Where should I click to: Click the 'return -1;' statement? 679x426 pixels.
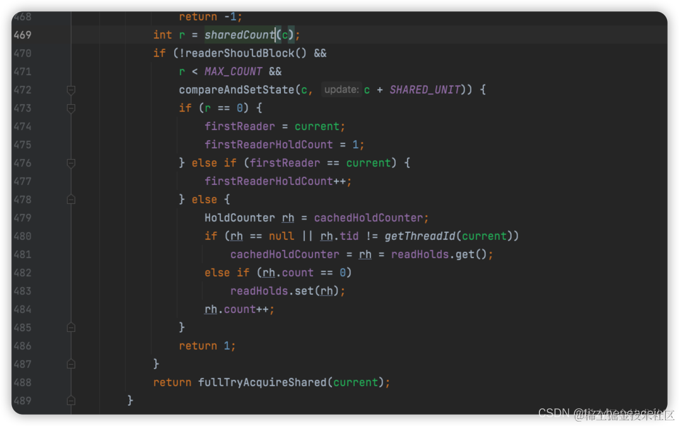[x=211, y=17]
